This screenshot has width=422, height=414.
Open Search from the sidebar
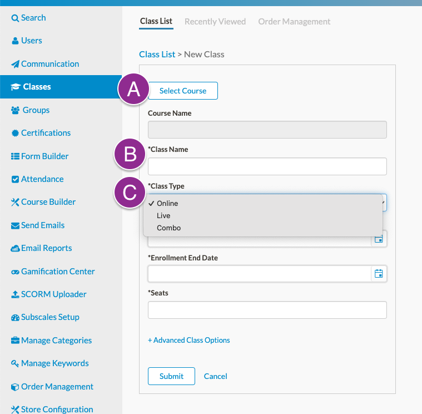coord(33,18)
